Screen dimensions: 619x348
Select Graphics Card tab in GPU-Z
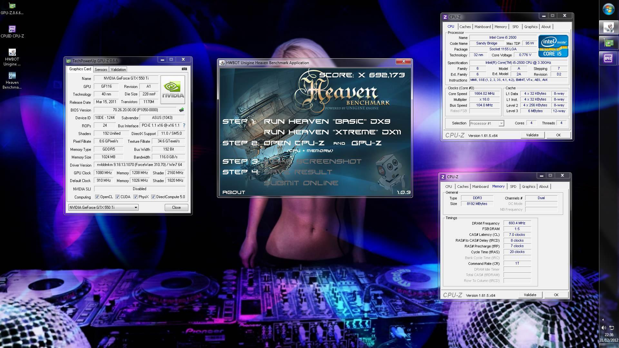[x=80, y=69]
